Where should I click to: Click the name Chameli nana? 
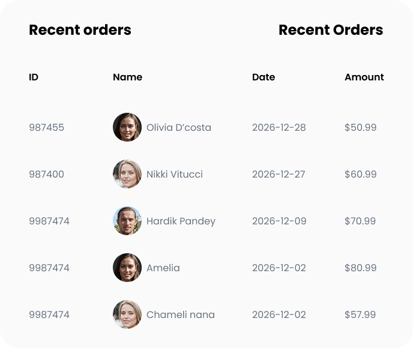pyautogui.click(x=181, y=314)
